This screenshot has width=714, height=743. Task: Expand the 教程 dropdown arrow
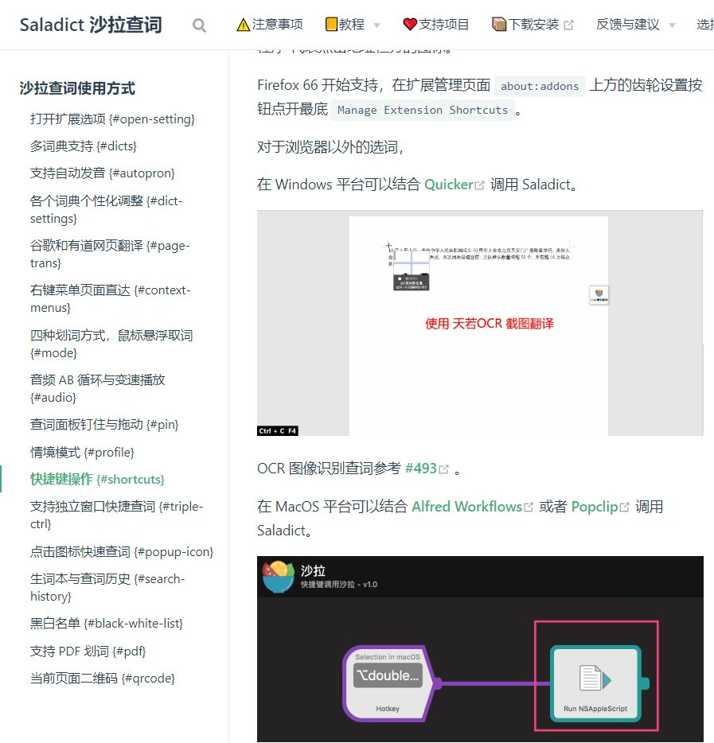click(377, 25)
